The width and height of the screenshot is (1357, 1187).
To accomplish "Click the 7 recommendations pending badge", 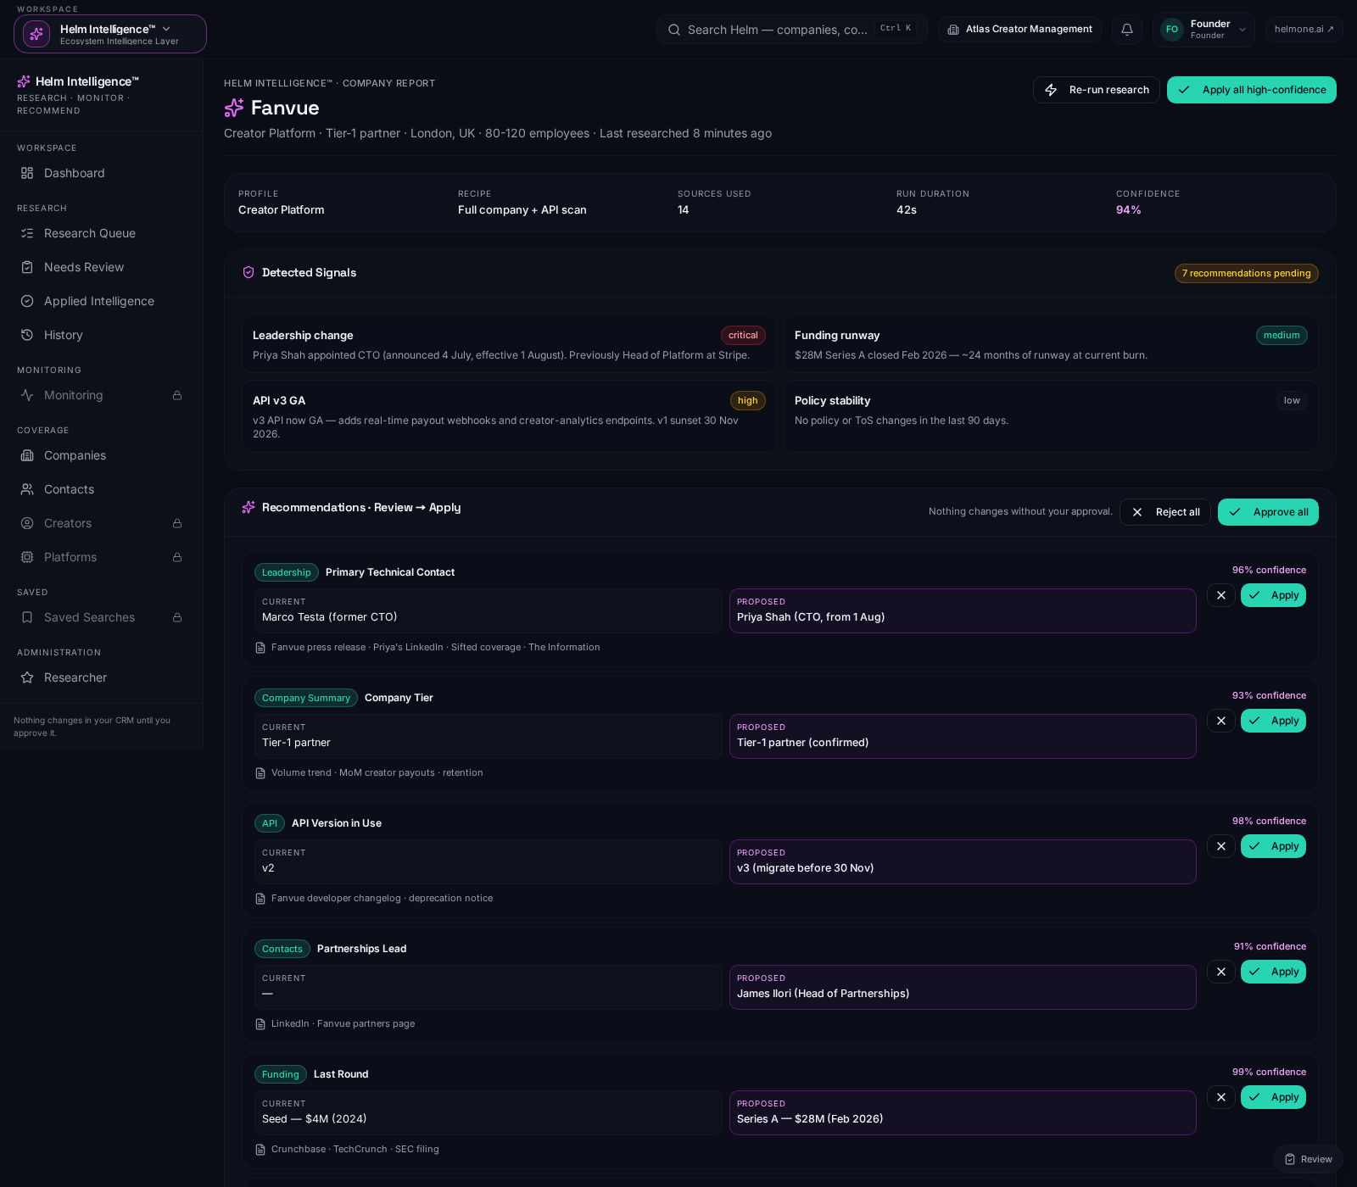I will pos(1247,273).
